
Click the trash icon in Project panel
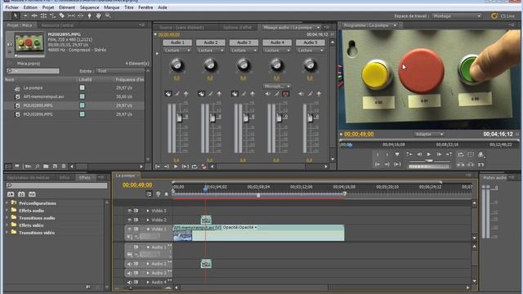pos(64,166)
